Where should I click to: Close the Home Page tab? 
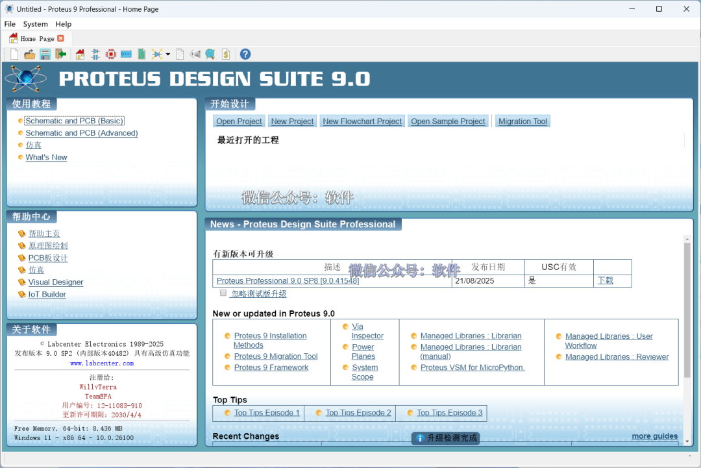click(x=61, y=38)
